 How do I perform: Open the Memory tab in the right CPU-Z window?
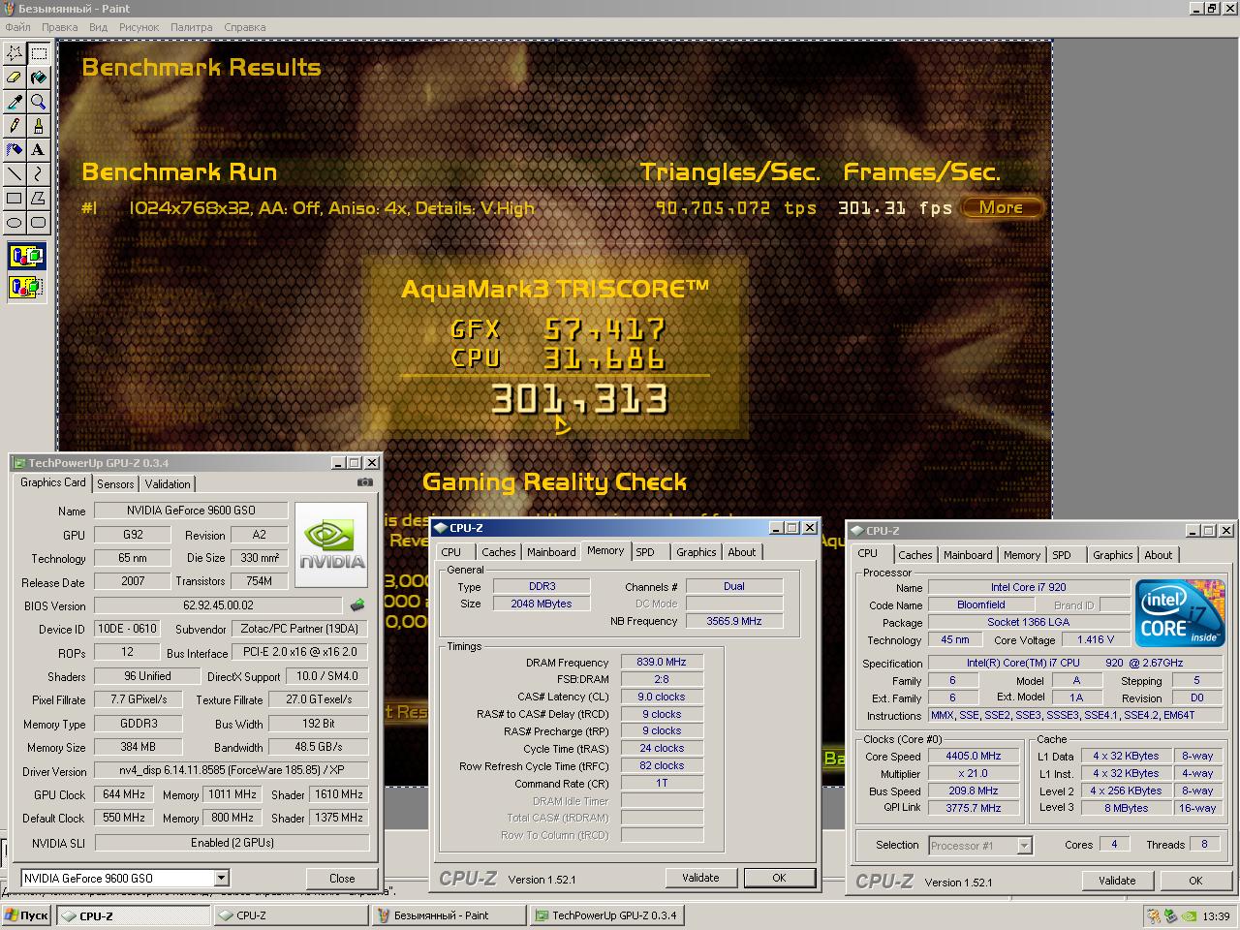click(x=1022, y=555)
